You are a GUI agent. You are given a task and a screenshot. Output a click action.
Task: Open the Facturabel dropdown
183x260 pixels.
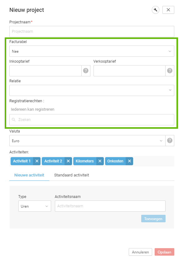click(92, 51)
